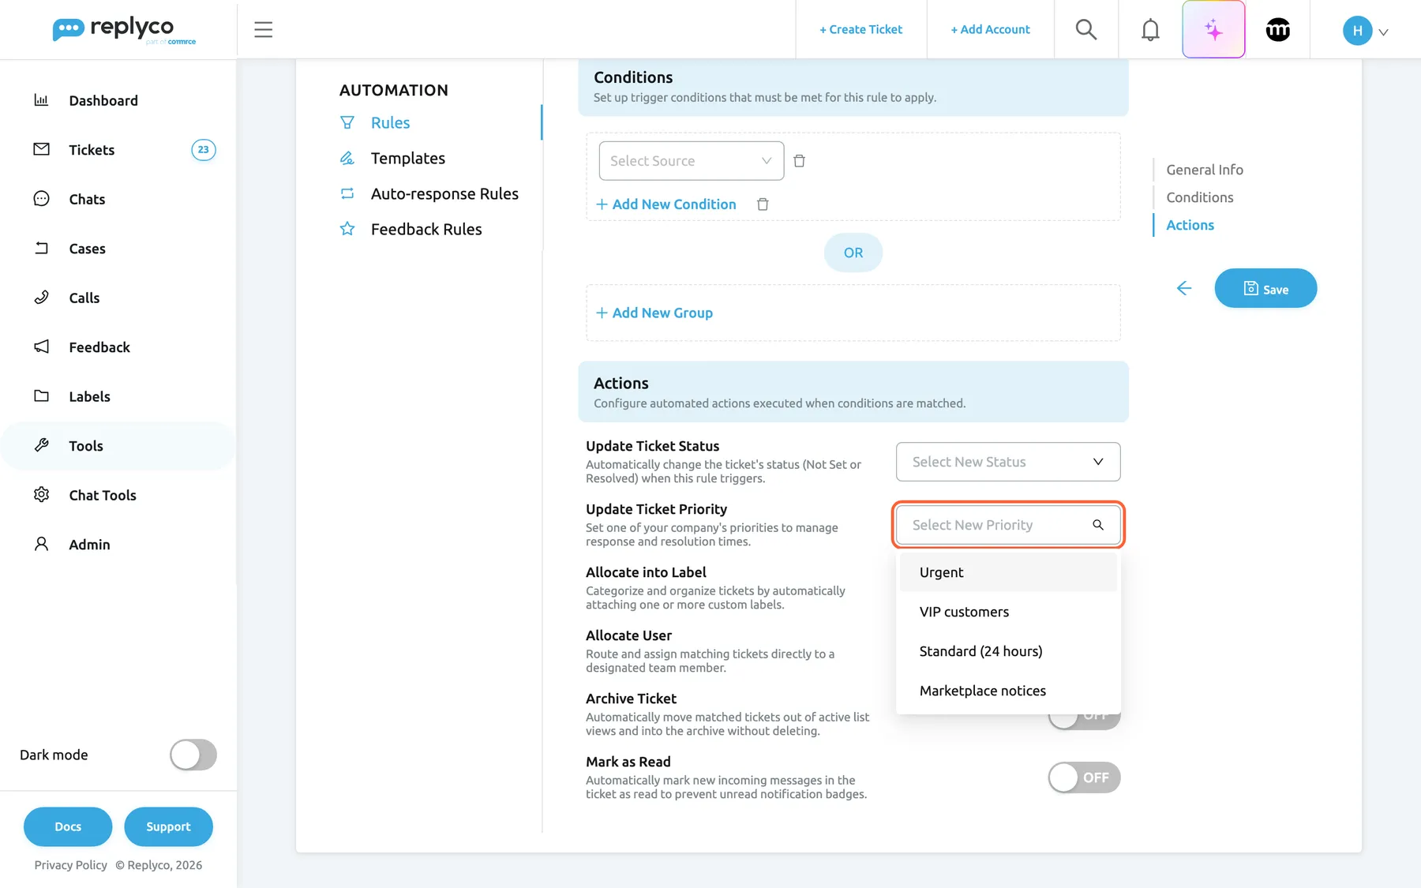
Task: Click the Chat Tools gear icon
Action: (42, 495)
